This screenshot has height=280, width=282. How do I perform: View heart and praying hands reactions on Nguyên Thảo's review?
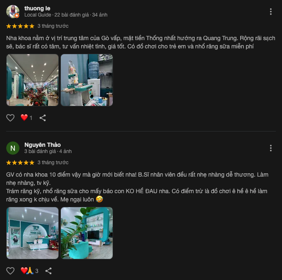coord(29,270)
